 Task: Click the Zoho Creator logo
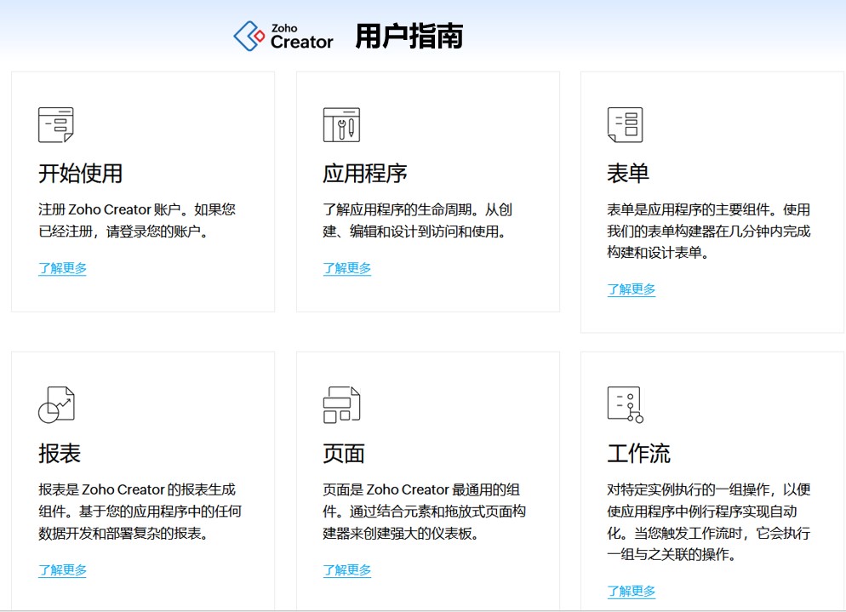tap(283, 36)
